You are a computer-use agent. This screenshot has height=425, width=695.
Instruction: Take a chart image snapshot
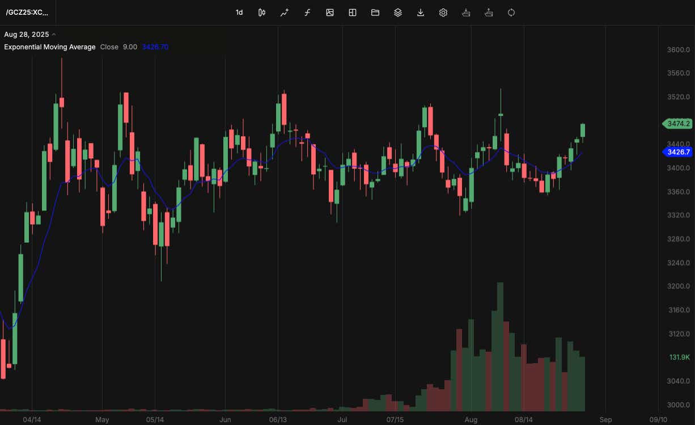click(330, 12)
